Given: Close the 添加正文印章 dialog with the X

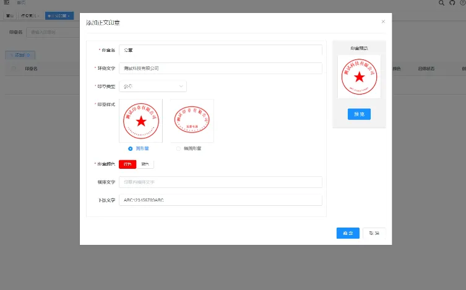Looking at the screenshot, I should 383,22.
